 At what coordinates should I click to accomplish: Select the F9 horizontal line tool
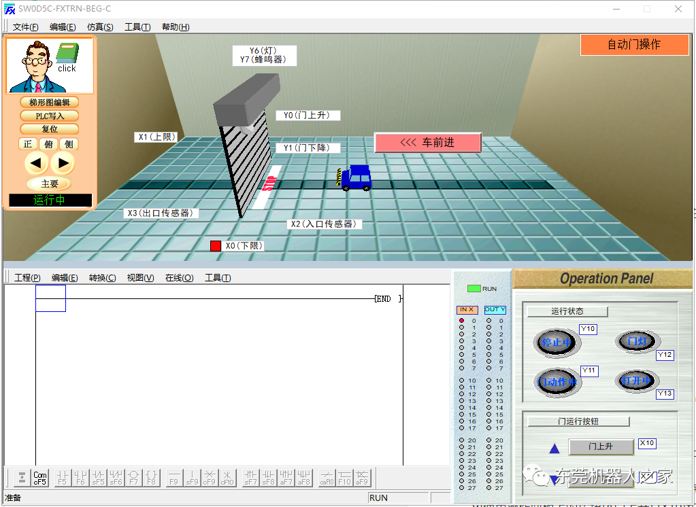(x=174, y=477)
